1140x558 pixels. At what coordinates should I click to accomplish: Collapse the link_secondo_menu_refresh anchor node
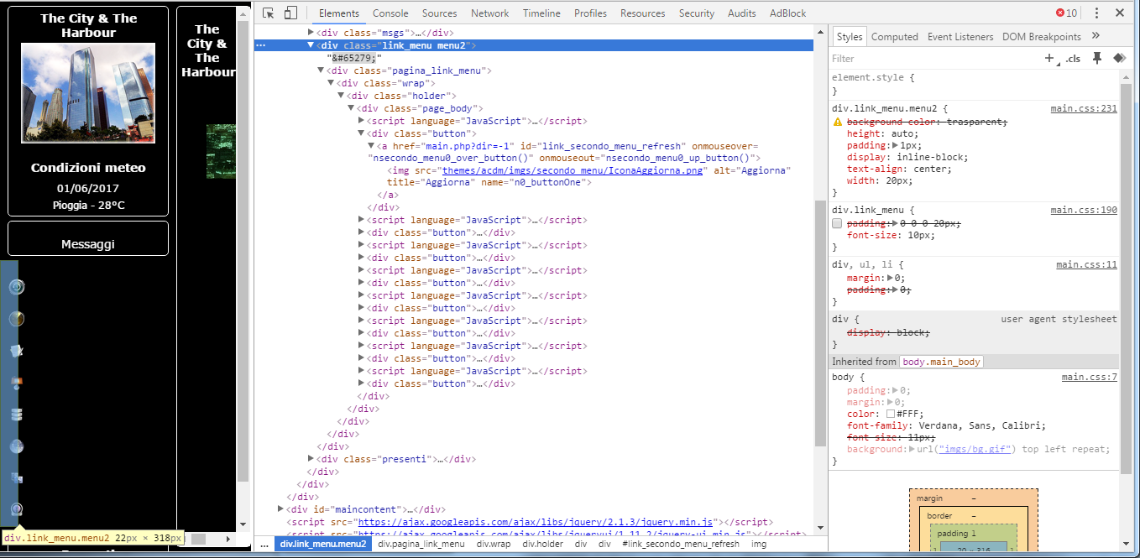point(372,146)
